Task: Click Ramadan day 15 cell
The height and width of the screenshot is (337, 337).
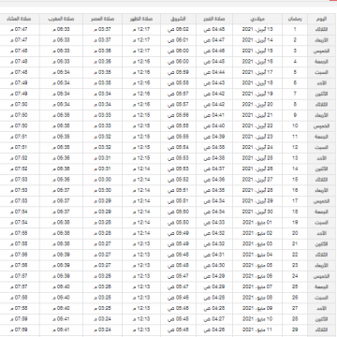Action: tap(295, 180)
